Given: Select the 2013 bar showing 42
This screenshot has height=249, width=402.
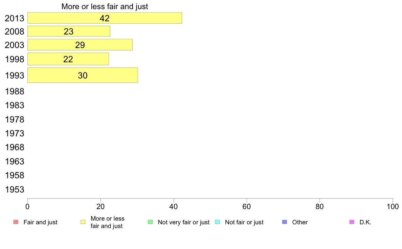Looking at the screenshot, I should point(105,18).
